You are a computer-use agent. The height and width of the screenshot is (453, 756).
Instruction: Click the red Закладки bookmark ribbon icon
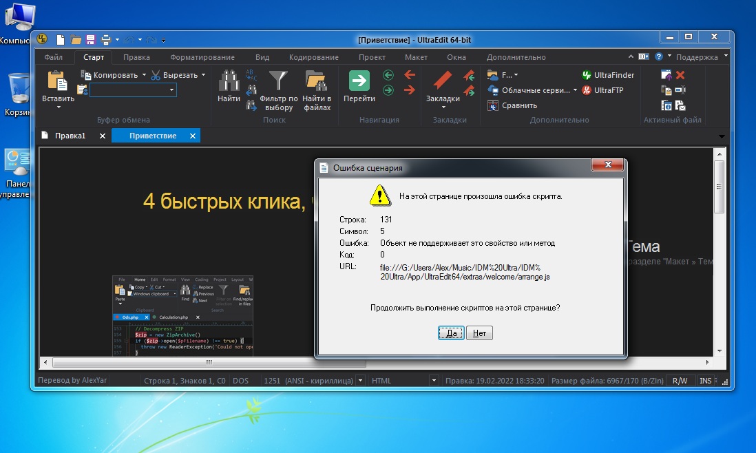pos(442,81)
